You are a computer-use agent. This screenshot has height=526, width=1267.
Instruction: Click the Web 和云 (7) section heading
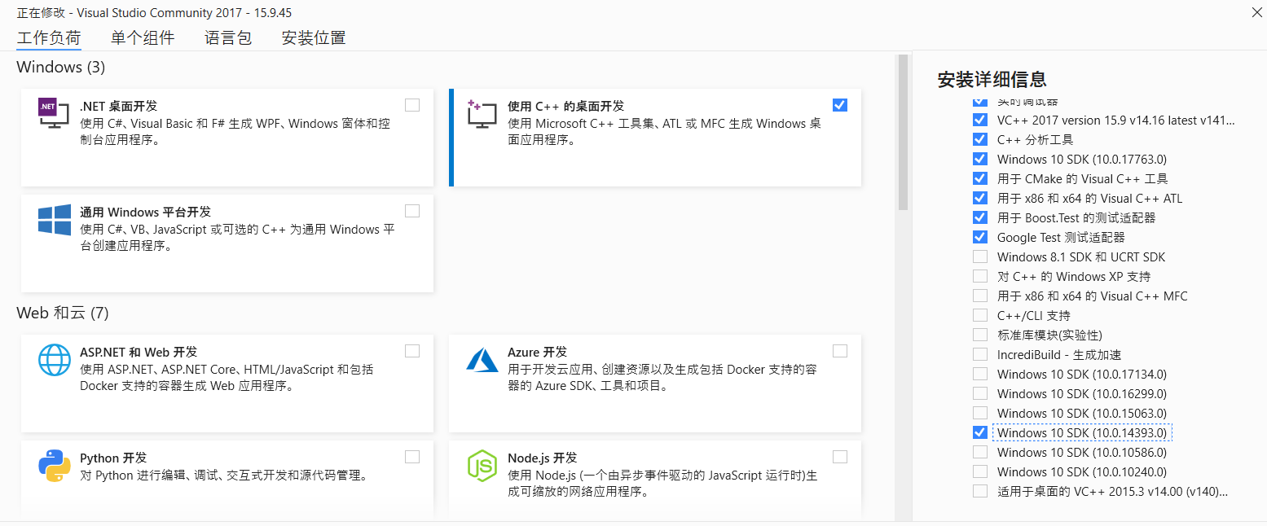63,313
